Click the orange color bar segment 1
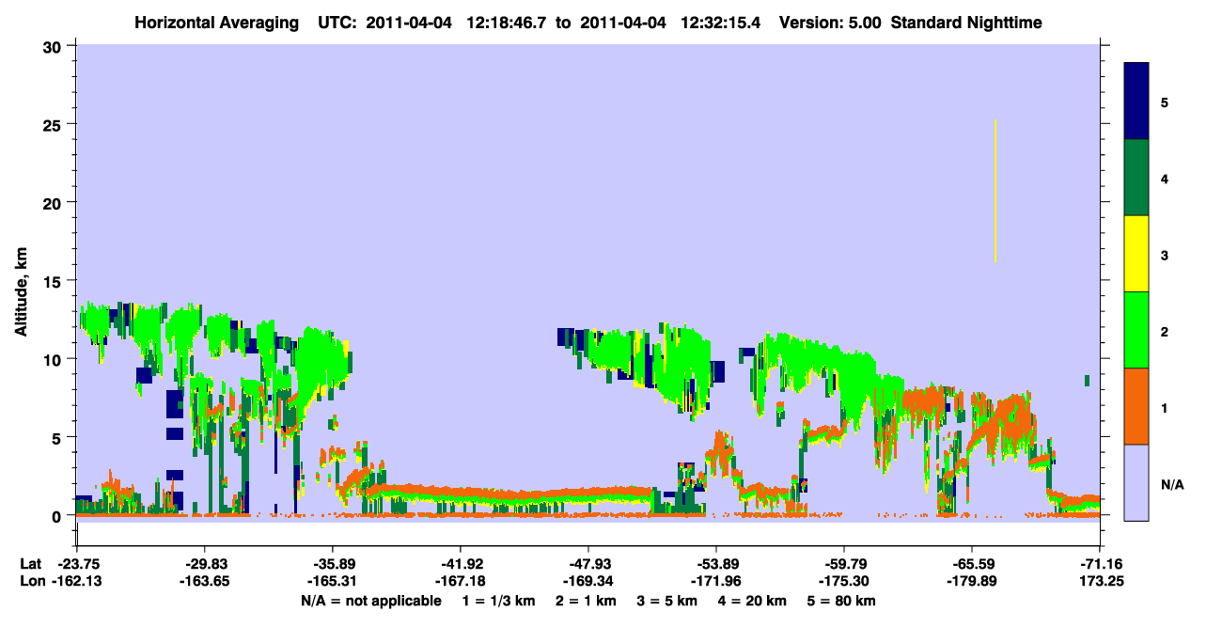 tap(1136, 406)
